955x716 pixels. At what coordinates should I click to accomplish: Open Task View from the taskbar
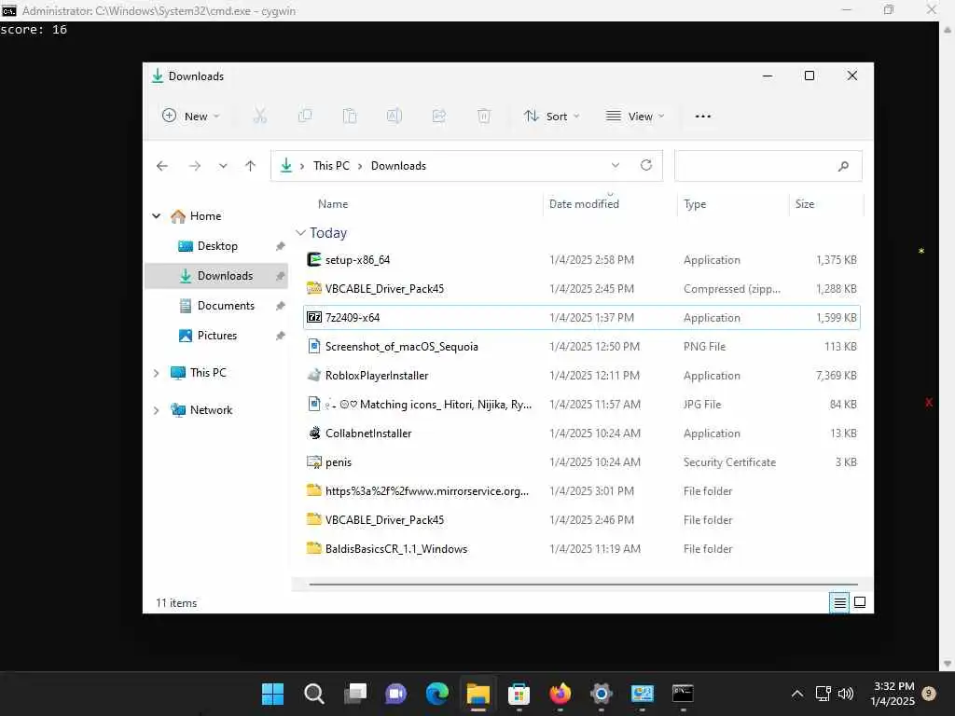tap(355, 694)
